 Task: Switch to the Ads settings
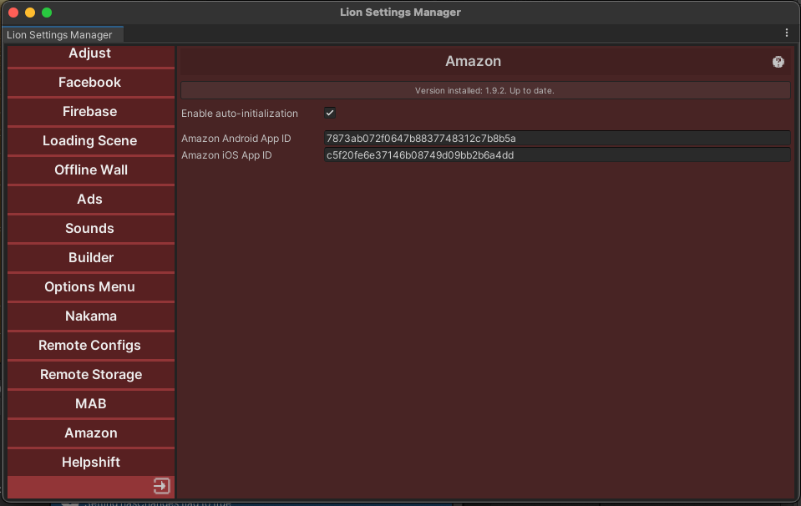91,199
